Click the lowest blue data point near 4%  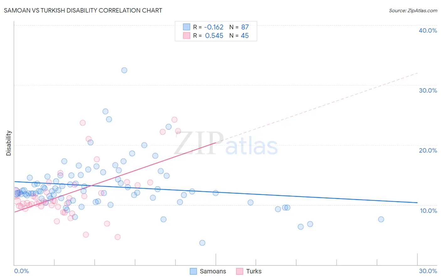[202, 243]
